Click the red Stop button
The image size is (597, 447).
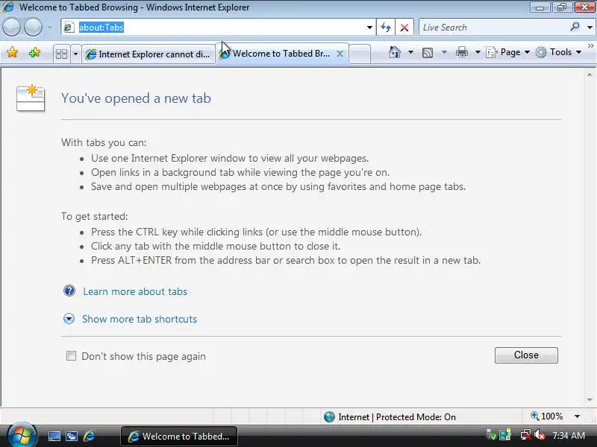tap(404, 28)
